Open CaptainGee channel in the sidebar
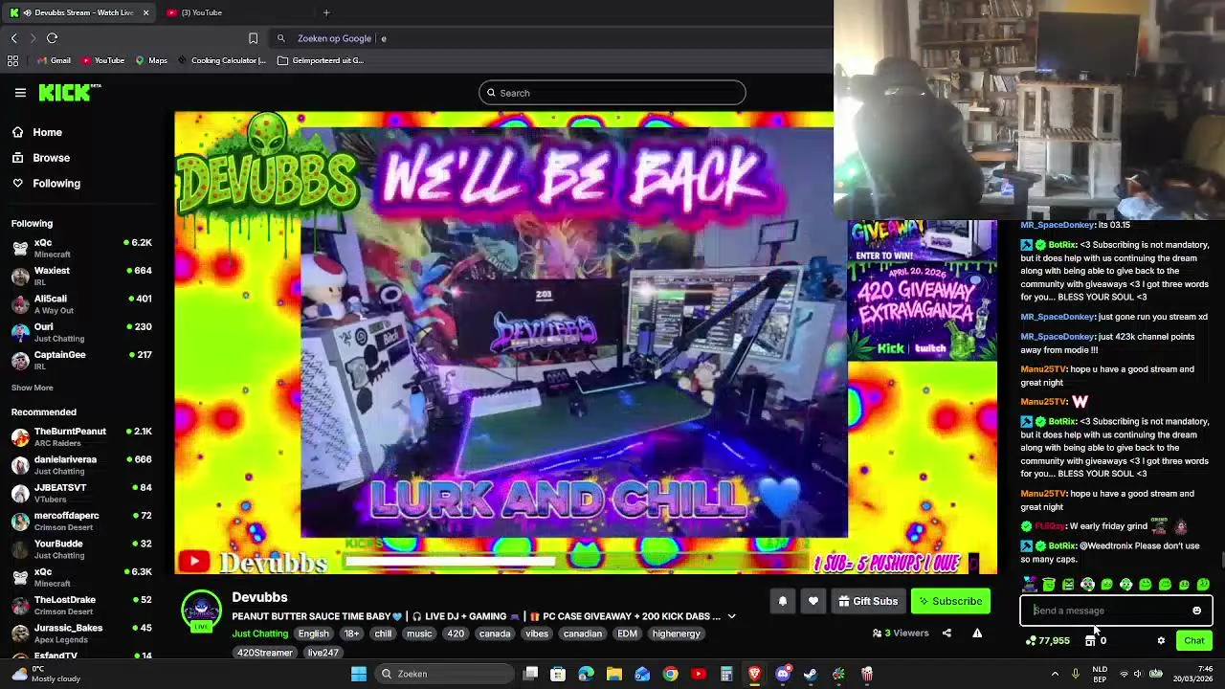Image resolution: width=1225 pixels, height=689 pixels. pyautogui.click(x=81, y=360)
